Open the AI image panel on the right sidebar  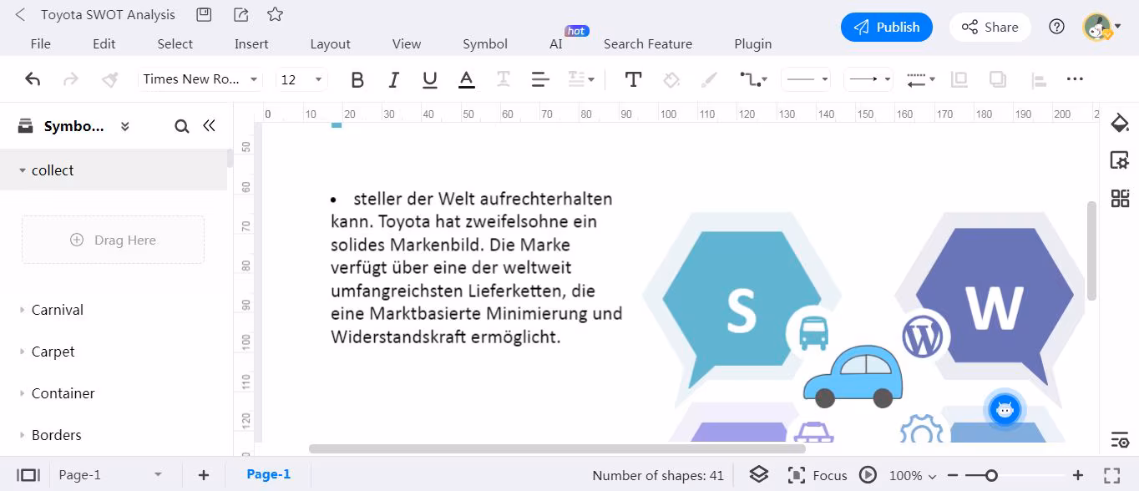(1120, 160)
